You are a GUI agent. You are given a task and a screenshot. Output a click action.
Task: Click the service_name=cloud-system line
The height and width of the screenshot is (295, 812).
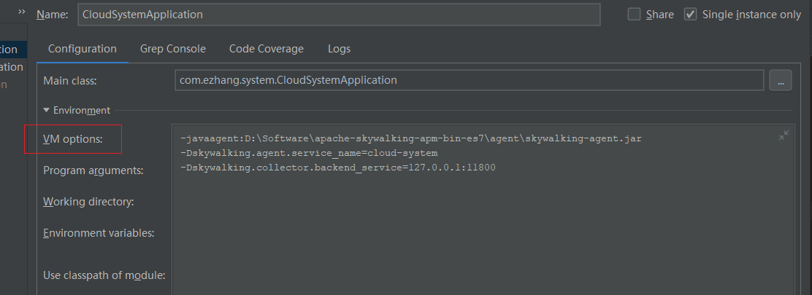309,153
